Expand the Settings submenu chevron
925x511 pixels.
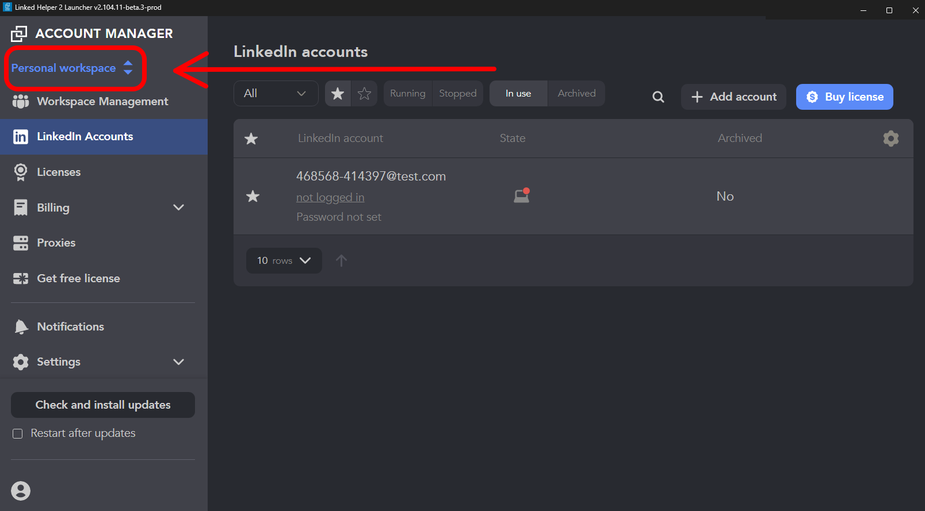[179, 362]
